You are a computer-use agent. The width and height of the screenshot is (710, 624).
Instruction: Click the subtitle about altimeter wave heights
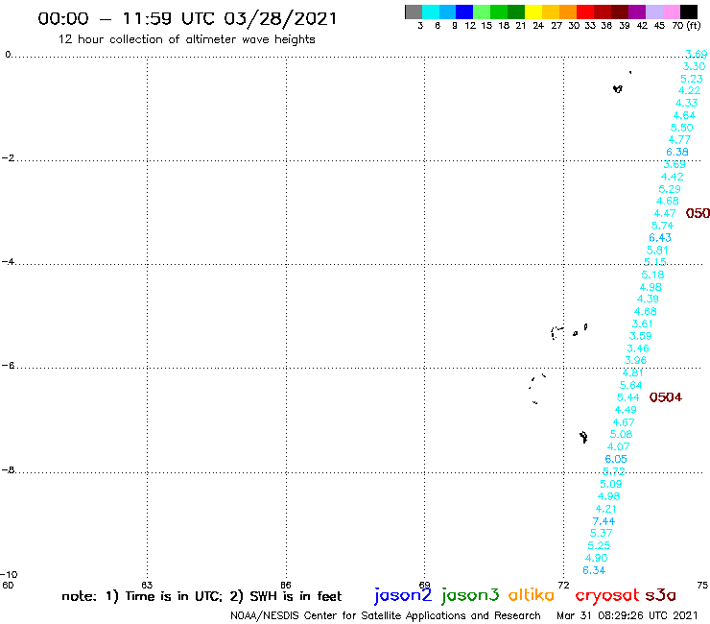point(186,39)
